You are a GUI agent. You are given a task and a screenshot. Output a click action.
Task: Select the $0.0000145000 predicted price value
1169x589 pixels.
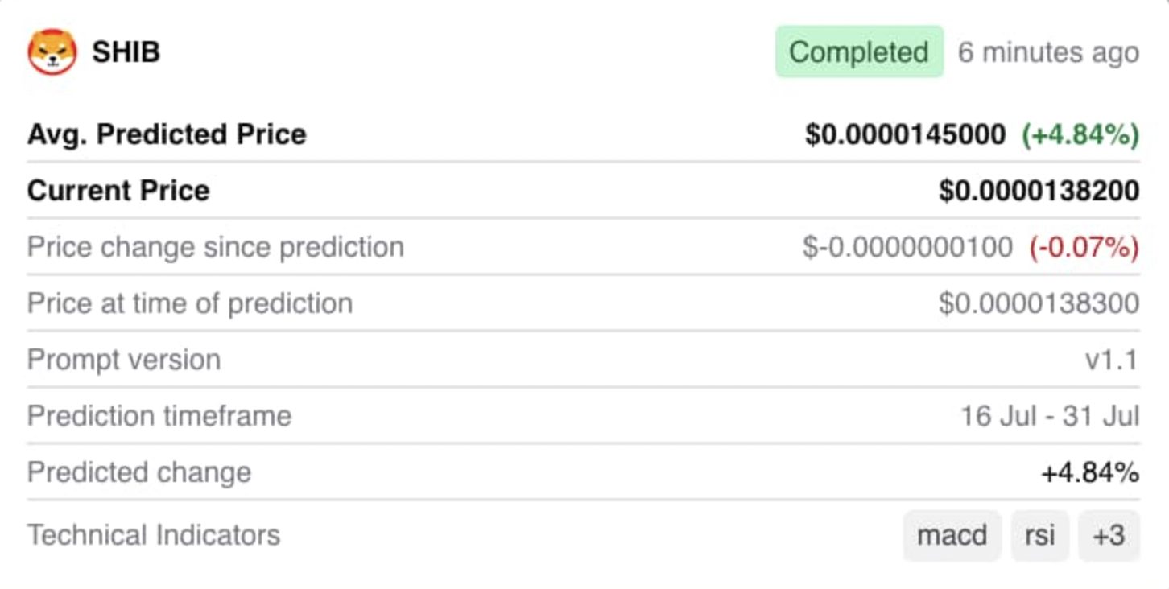point(905,135)
